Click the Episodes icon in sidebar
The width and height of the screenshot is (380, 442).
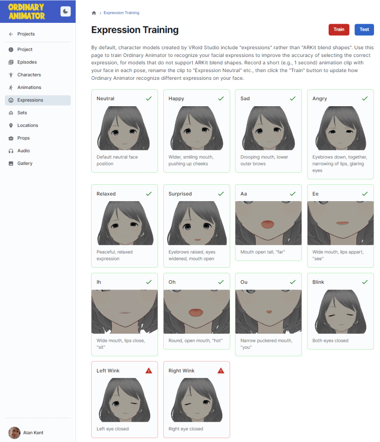(x=11, y=62)
